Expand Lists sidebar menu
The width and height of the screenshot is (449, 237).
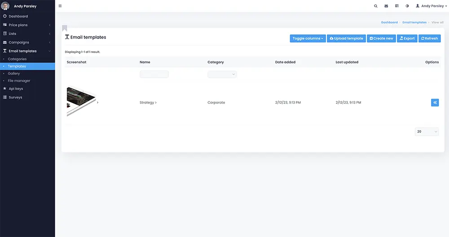27,34
